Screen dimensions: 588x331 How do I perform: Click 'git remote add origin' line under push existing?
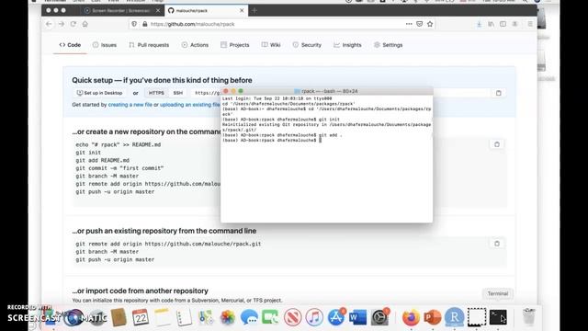(168, 244)
